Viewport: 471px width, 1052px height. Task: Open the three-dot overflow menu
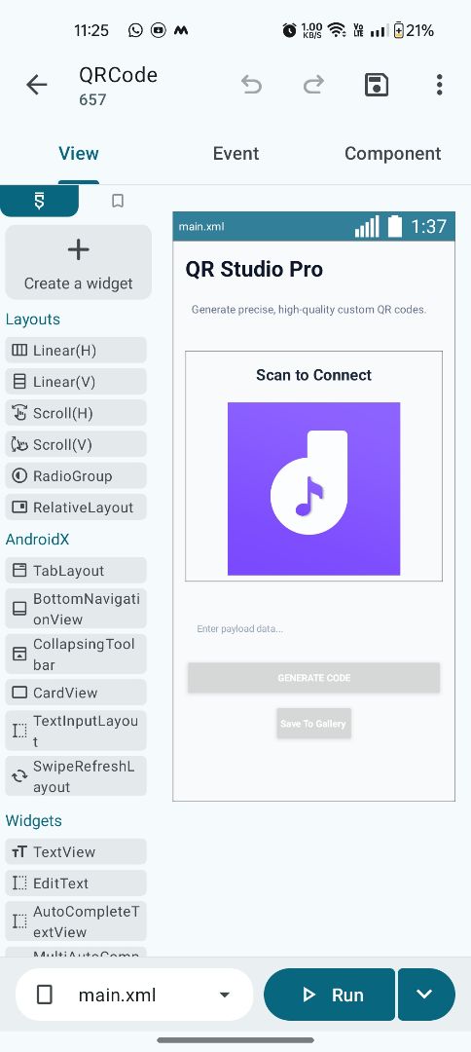[439, 85]
